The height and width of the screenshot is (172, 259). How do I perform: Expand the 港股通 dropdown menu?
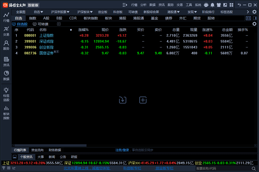pyautogui.click(x=174, y=12)
